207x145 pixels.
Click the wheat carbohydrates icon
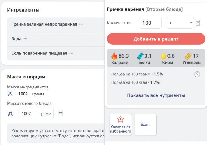point(188,56)
